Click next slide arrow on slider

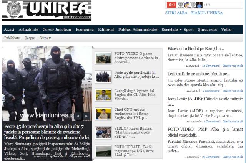point(86,116)
